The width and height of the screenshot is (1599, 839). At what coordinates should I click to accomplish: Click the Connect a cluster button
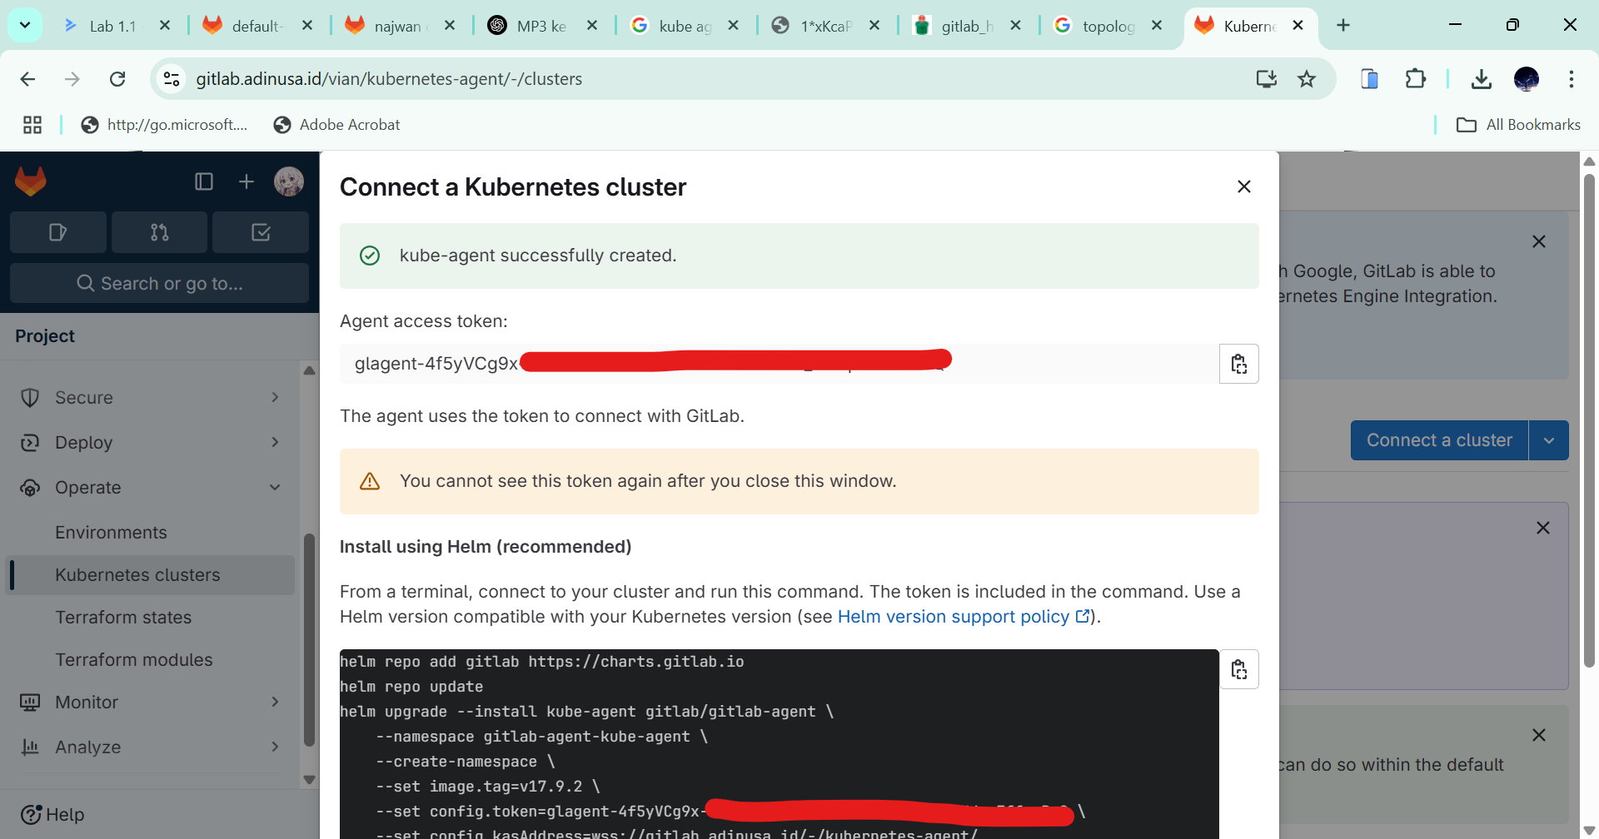(x=1438, y=440)
